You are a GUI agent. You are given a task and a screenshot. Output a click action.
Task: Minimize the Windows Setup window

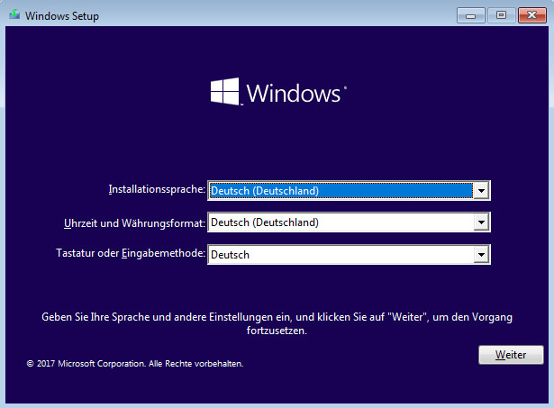point(470,15)
